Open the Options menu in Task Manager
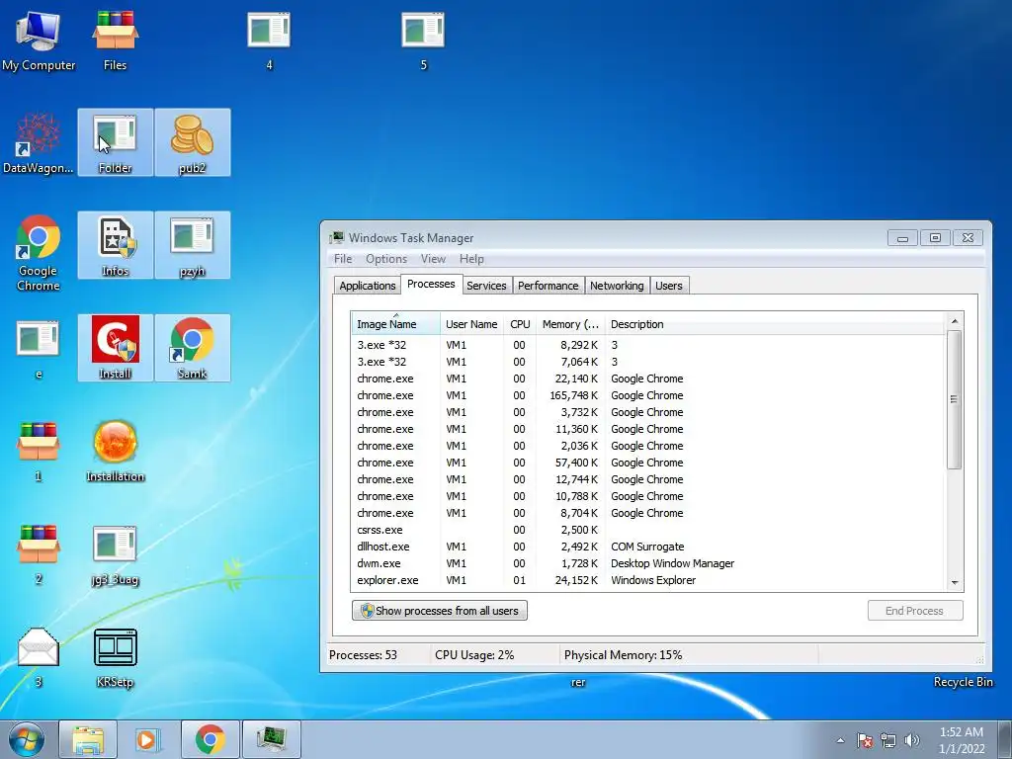Screen dimensions: 1012x759 tap(386, 259)
